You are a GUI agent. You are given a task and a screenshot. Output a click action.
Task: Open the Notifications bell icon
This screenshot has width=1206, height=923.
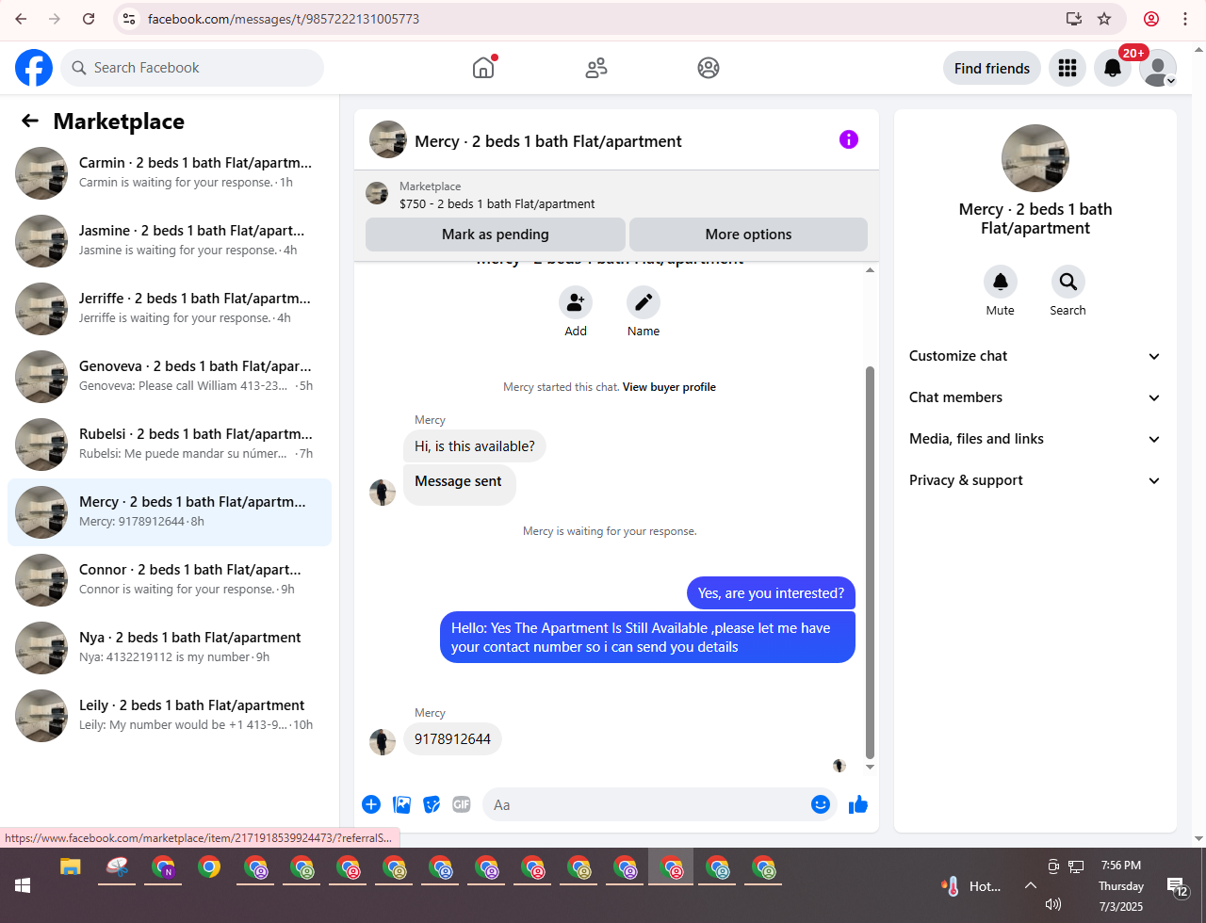[1113, 68]
